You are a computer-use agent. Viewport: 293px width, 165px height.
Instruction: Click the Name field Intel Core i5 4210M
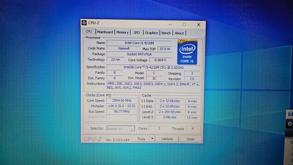pos(139,43)
